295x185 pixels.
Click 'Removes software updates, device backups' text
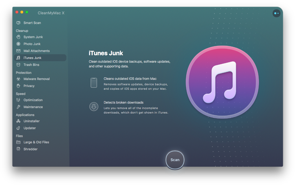point(136,86)
